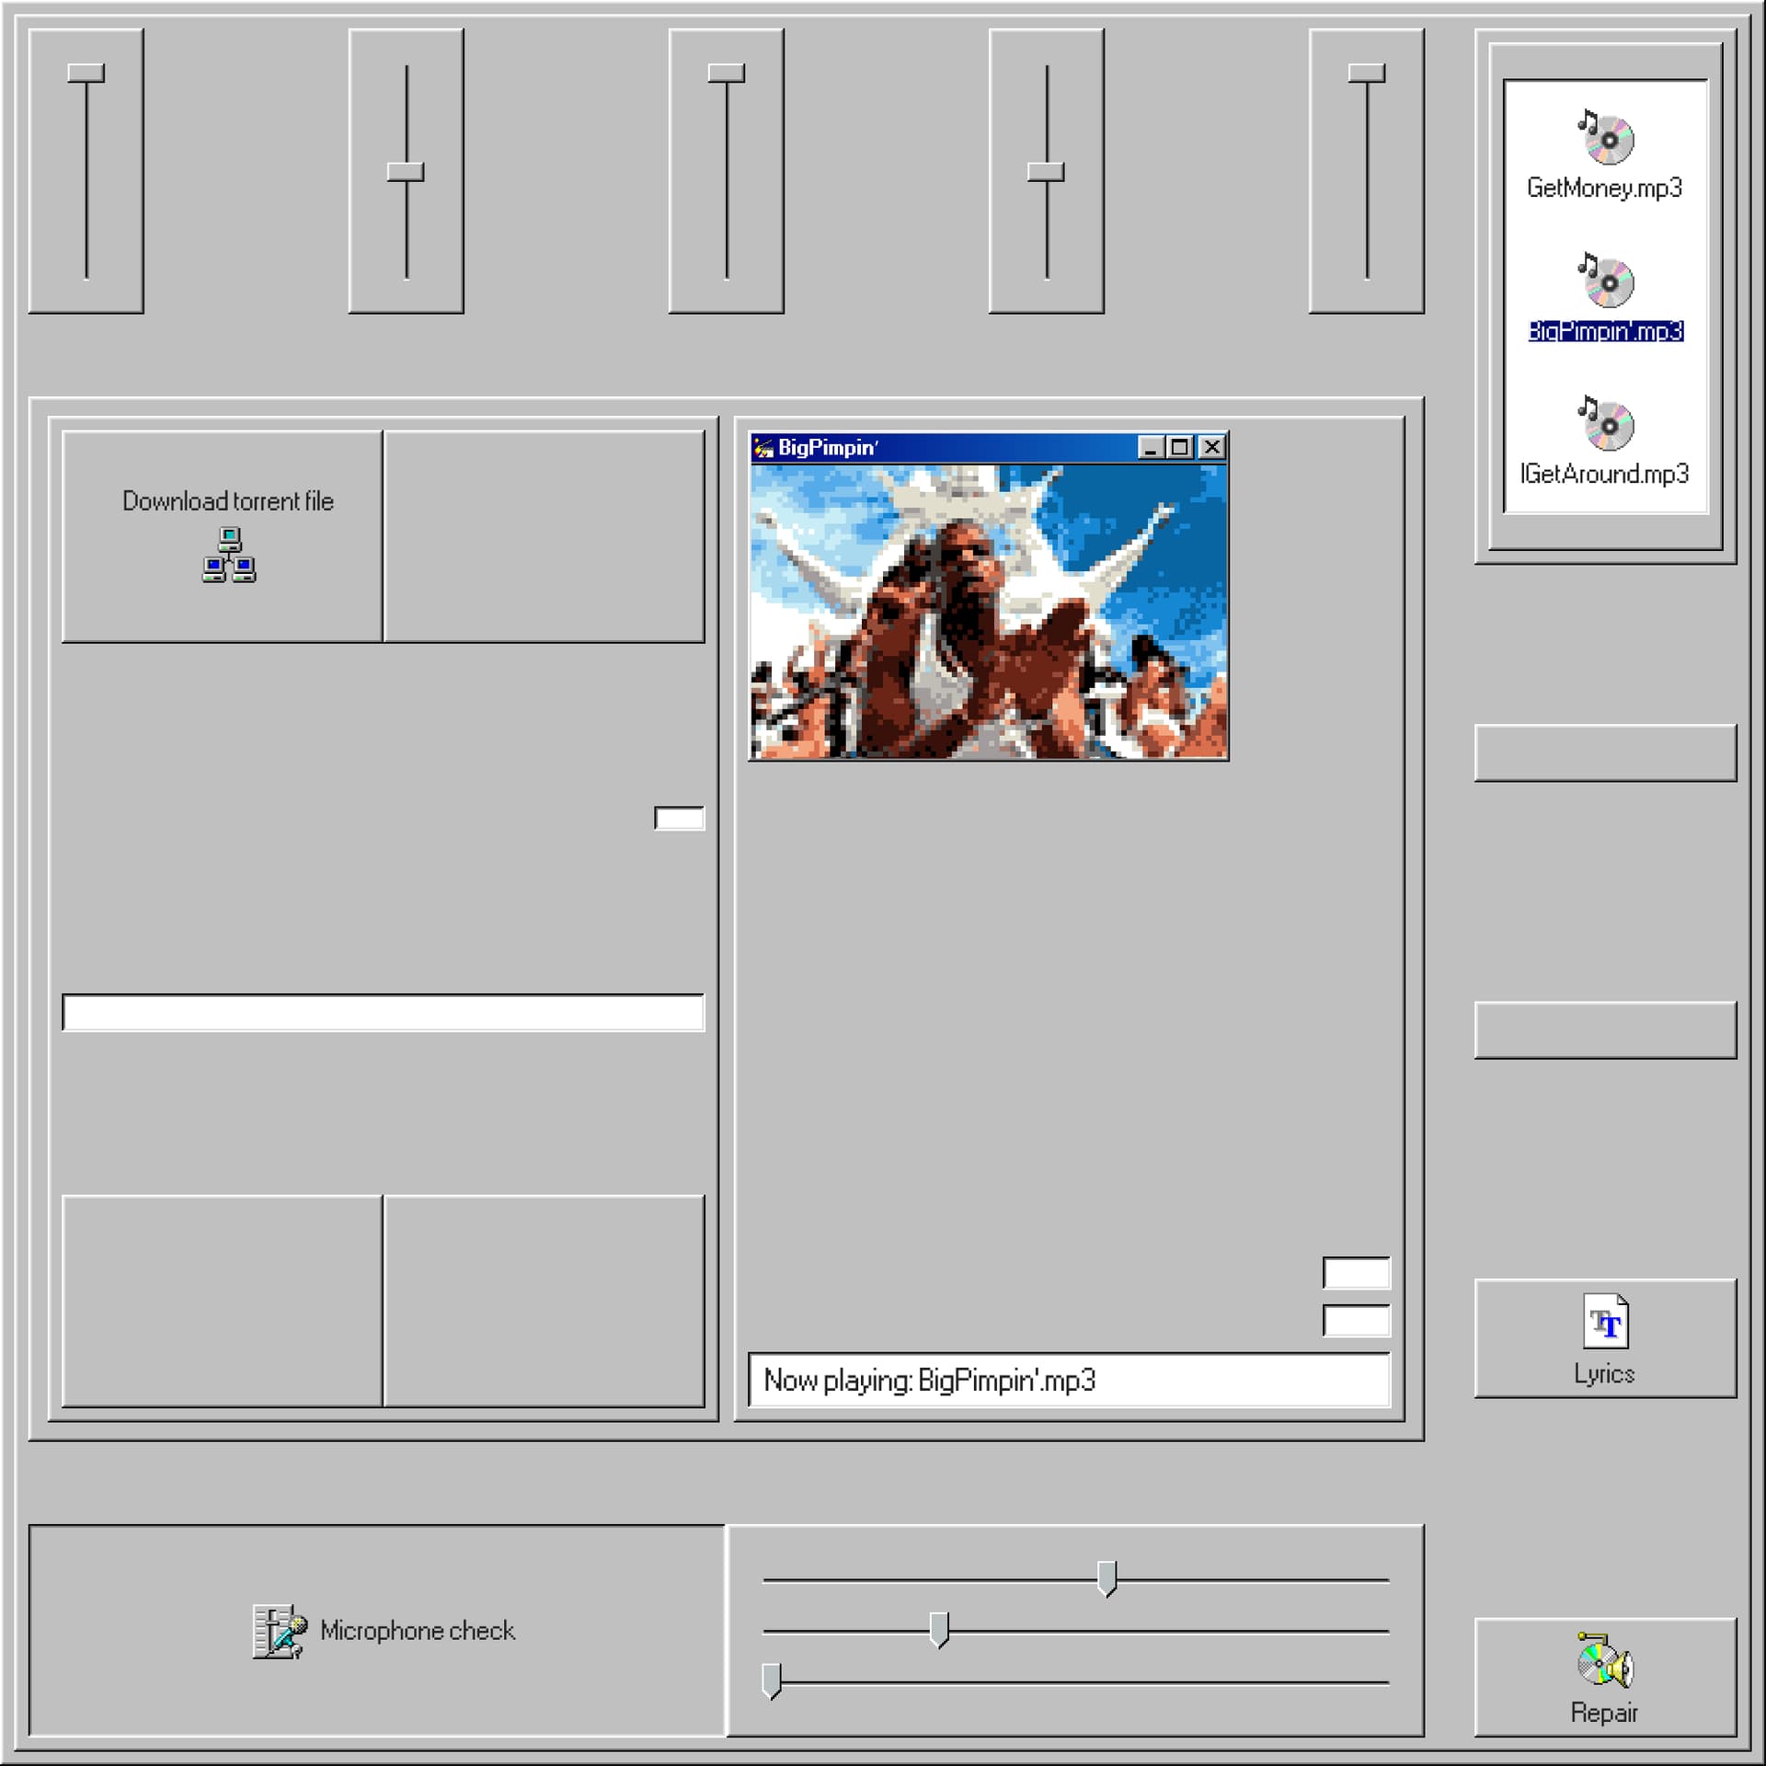The image size is (1766, 1766).
Task: Click the fifth vertical slider thumb
Action: [1366, 74]
